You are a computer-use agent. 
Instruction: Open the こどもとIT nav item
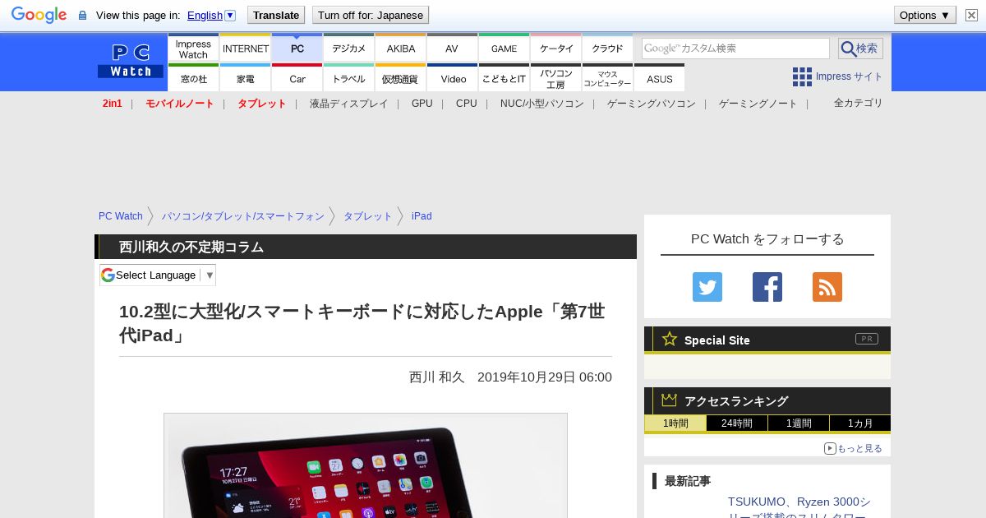[504, 78]
